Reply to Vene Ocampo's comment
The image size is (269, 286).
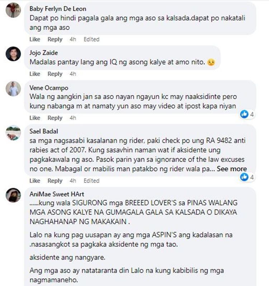click(x=55, y=118)
